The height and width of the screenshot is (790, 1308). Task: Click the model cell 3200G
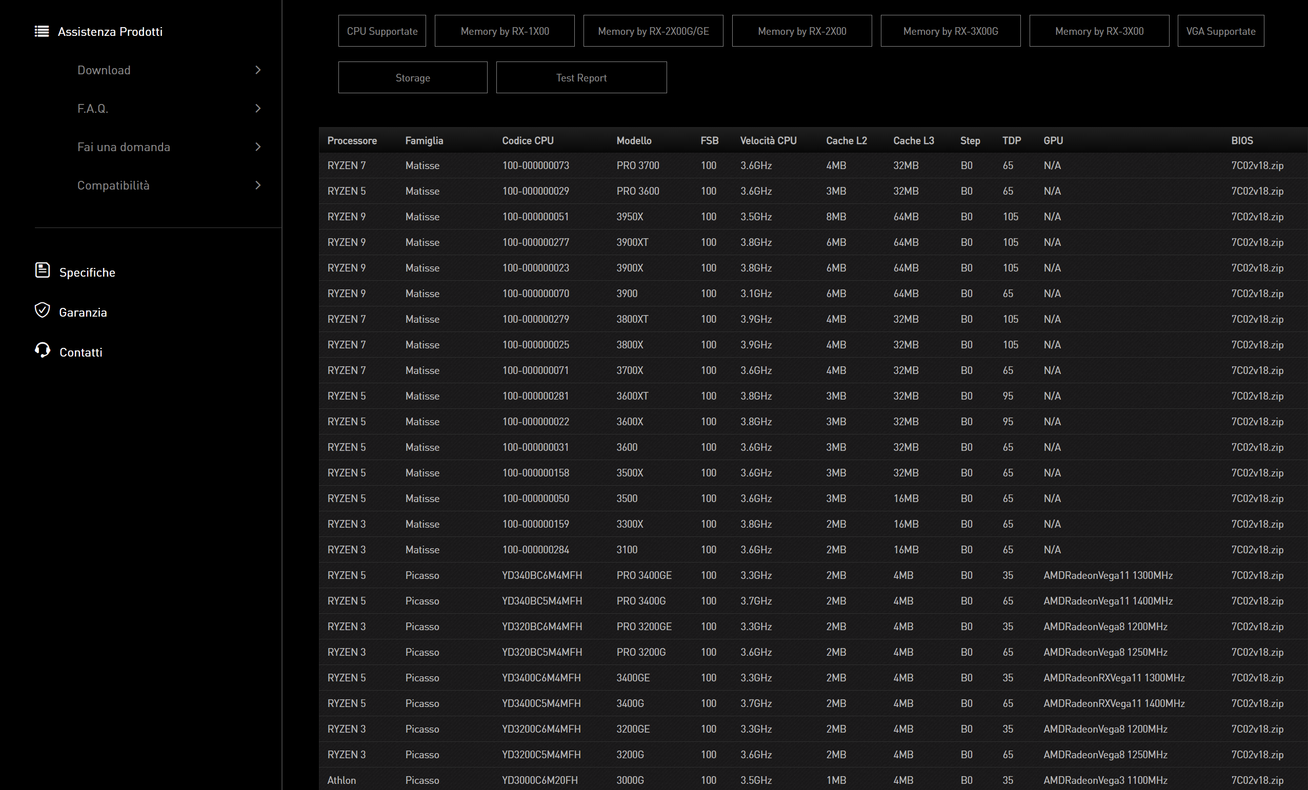pyautogui.click(x=631, y=755)
